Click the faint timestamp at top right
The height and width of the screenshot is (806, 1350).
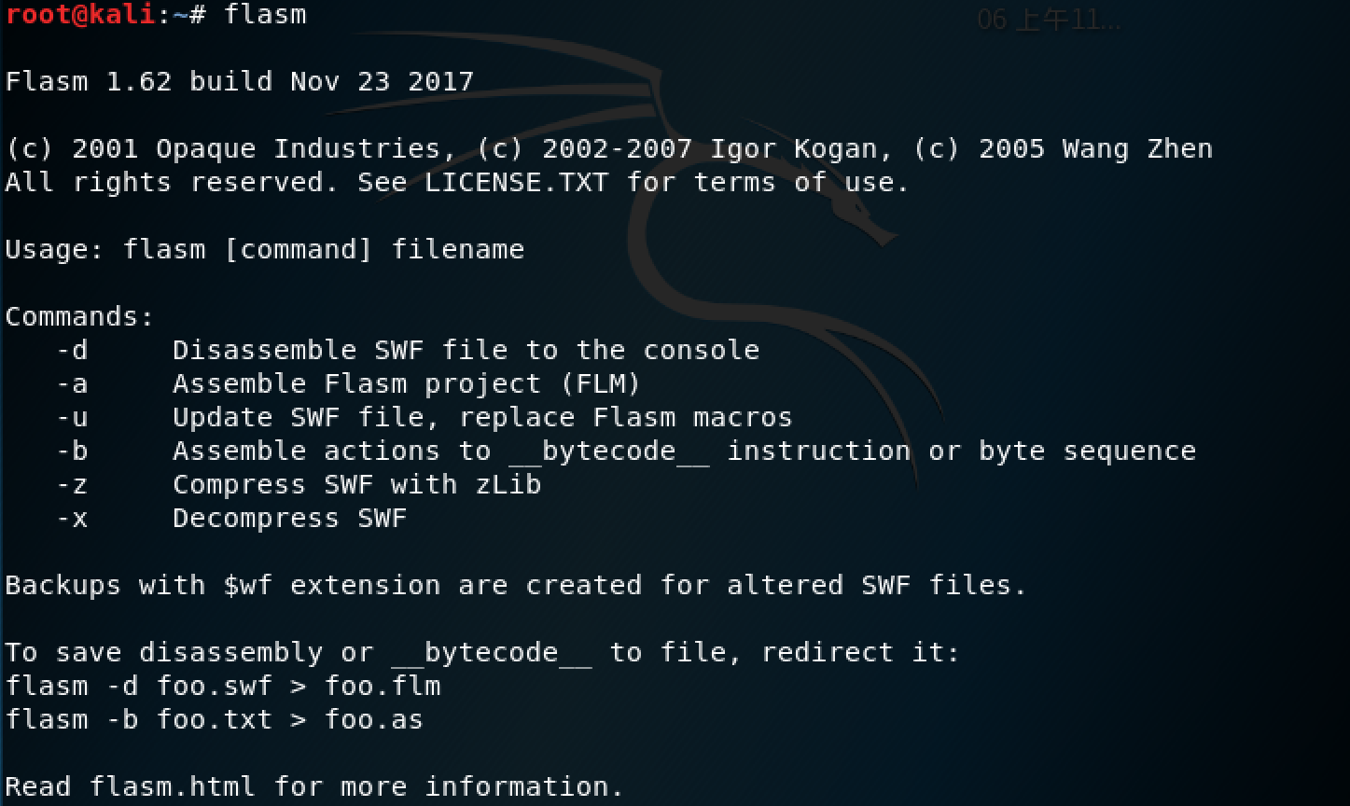click(1049, 21)
